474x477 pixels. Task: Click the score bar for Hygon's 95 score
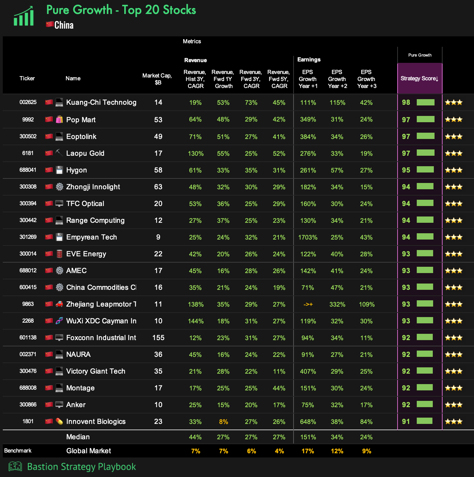(425, 169)
